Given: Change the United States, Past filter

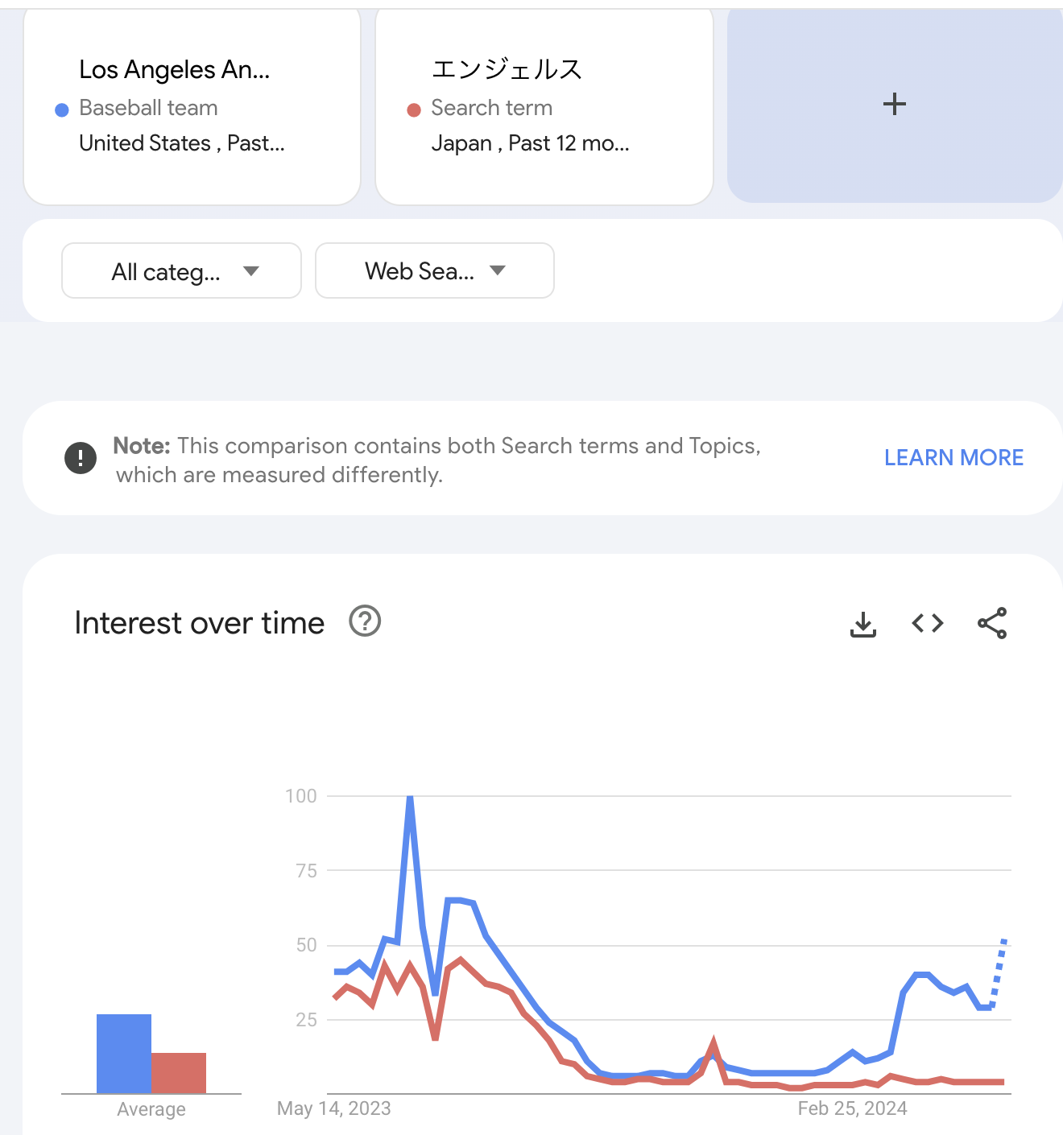Looking at the screenshot, I should pyautogui.click(x=182, y=143).
